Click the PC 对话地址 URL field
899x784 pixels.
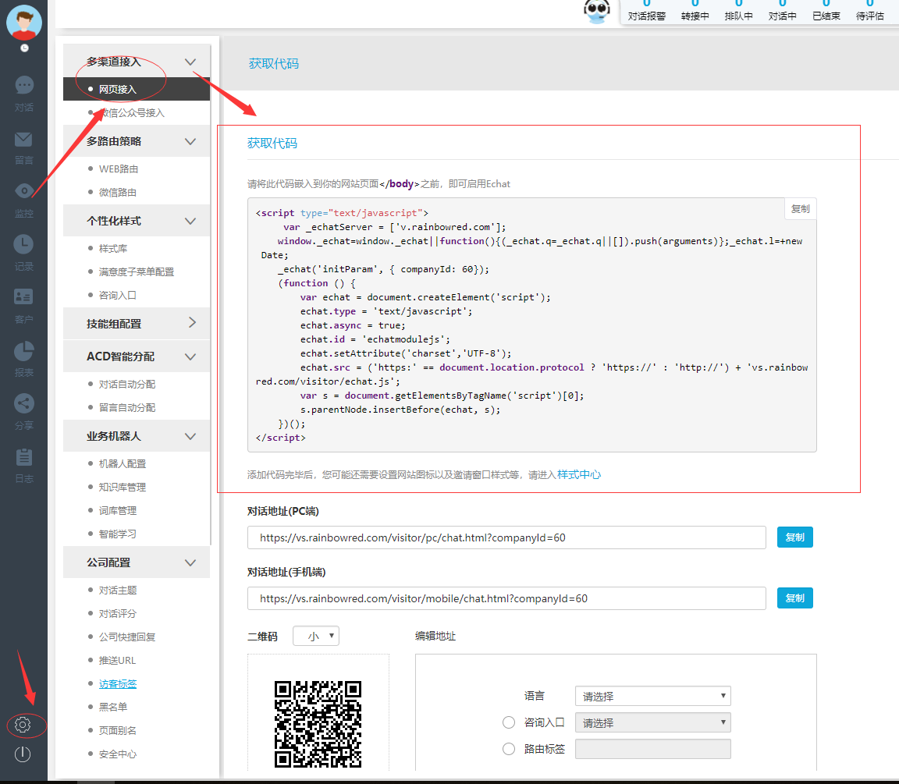pyautogui.click(x=506, y=537)
